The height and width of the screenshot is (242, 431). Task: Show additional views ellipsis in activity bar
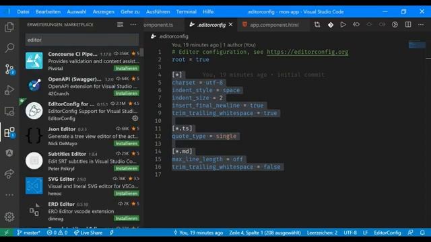[9, 195]
